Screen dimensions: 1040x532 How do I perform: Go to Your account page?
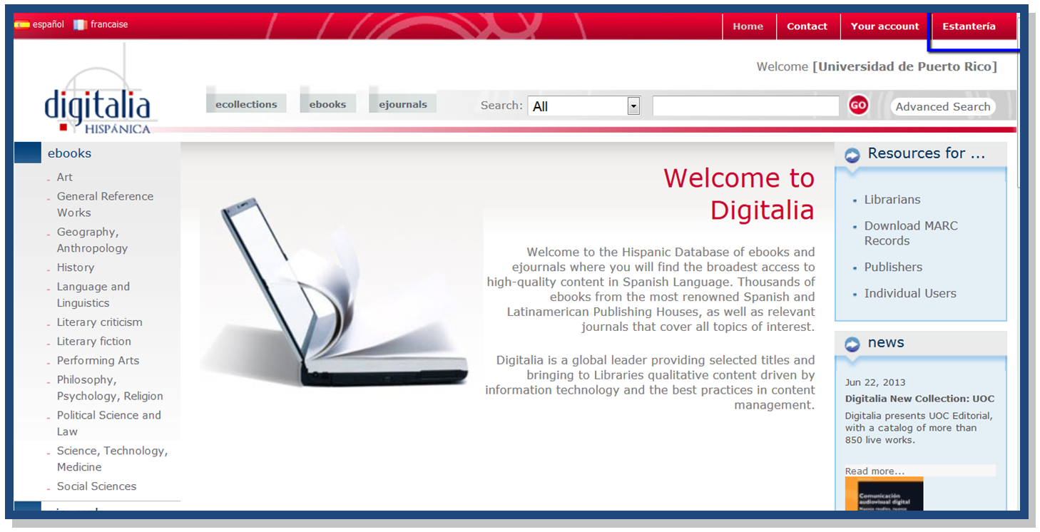[884, 26]
